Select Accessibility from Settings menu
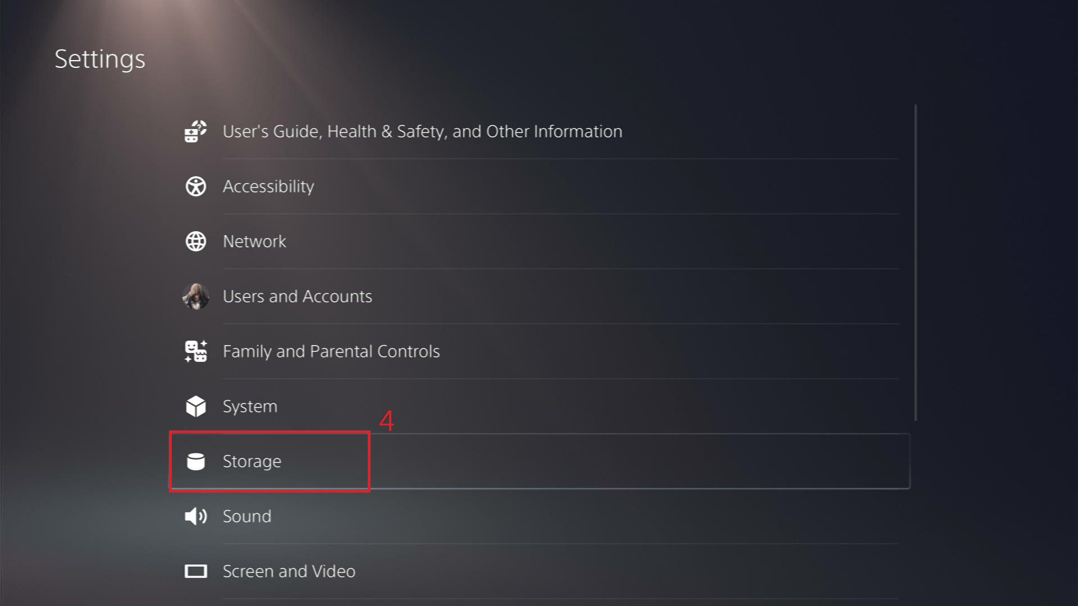Image resolution: width=1078 pixels, height=606 pixels. [x=269, y=186]
